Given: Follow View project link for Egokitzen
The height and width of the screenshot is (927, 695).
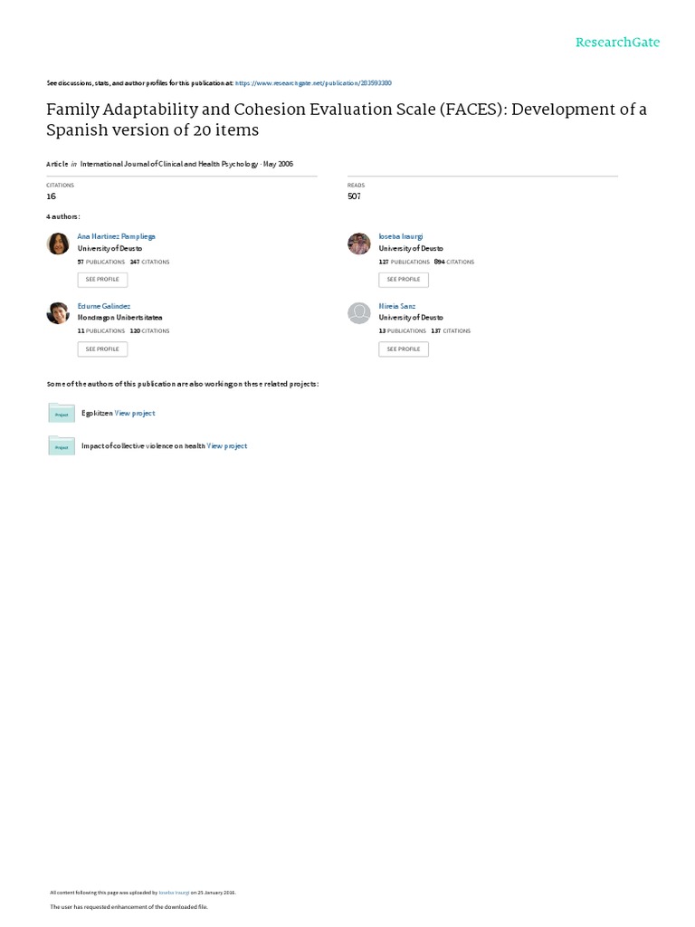Looking at the screenshot, I should click(x=135, y=413).
